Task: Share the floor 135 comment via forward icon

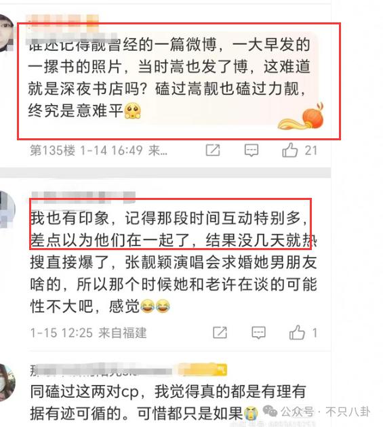Action: (212, 150)
